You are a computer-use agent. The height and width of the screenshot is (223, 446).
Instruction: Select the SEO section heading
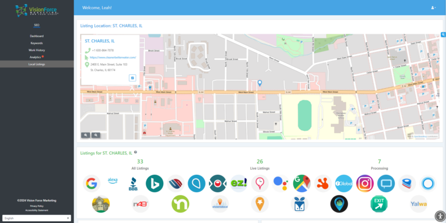pos(37,25)
